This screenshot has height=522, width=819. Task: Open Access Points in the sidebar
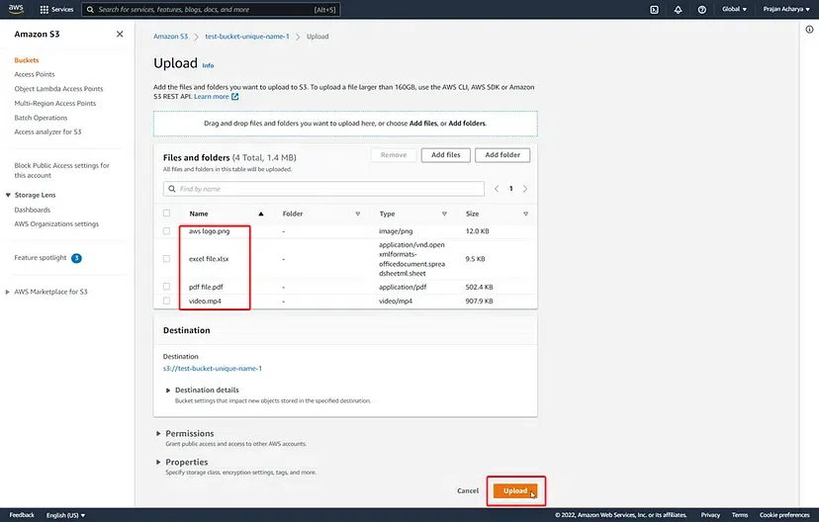click(35, 74)
